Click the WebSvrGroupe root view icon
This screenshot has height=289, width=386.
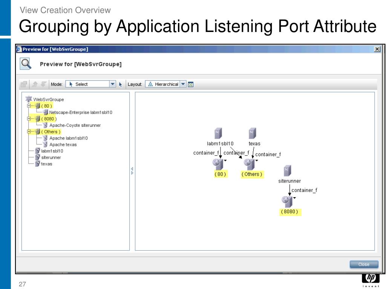point(29,99)
